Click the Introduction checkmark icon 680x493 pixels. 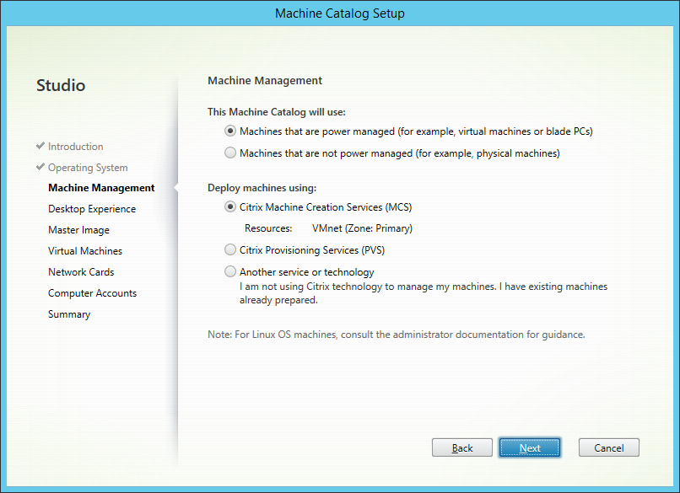(40, 146)
